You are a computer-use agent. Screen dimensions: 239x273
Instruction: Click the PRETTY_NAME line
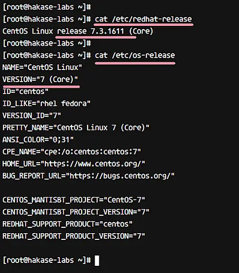pyautogui.click(x=76, y=128)
